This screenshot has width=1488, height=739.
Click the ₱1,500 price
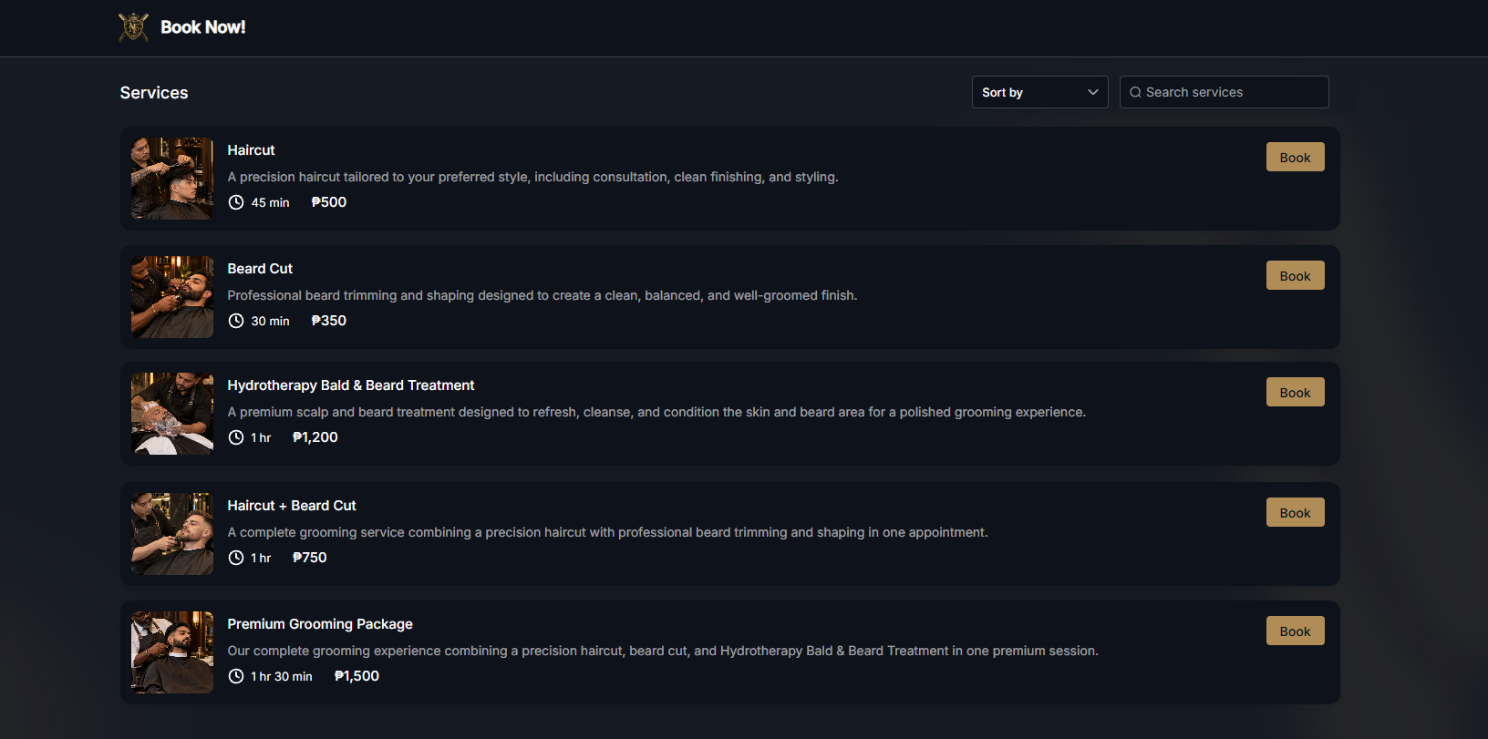click(356, 676)
